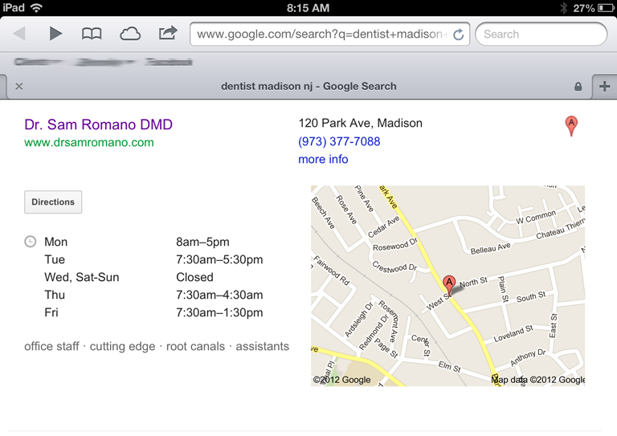This screenshot has height=436, width=617.
Task: Open the bookmarks book icon
Action: (92, 34)
